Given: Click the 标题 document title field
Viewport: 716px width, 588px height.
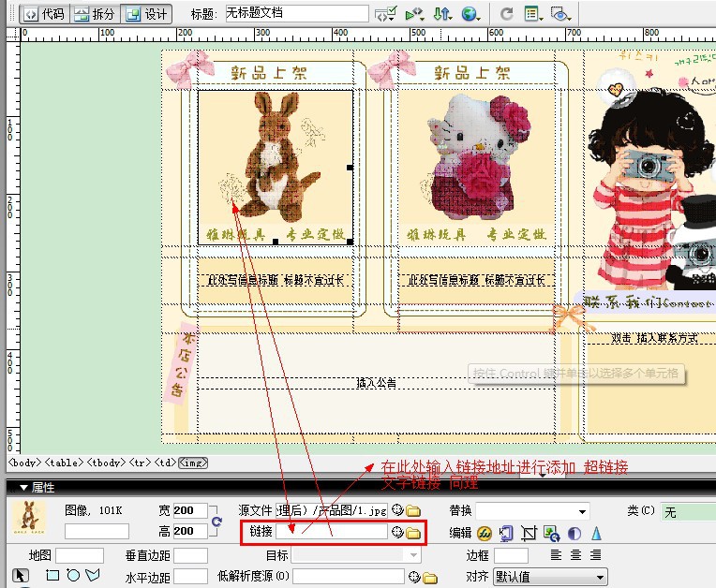Looking at the screenshot, I should [x=297, y=13].
